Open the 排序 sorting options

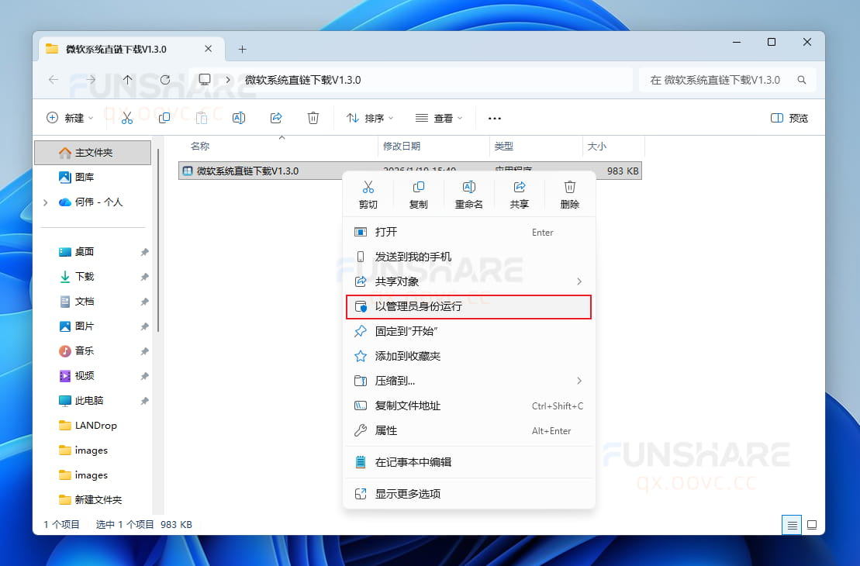click(369, 117)
